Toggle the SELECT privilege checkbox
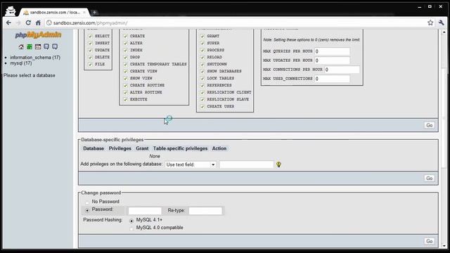 pos(90,36)
